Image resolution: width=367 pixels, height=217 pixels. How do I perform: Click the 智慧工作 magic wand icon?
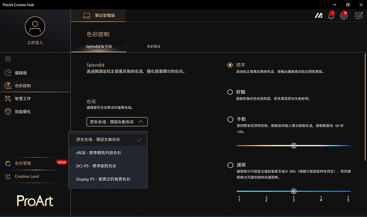pos(8,98)
